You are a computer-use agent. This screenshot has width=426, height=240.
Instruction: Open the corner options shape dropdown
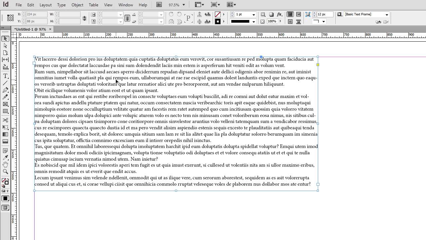[x=323, y=22]
